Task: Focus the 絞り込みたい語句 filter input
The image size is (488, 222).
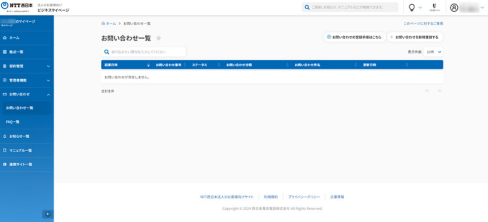Action: point(144,52)
